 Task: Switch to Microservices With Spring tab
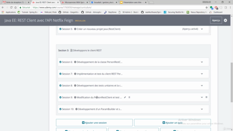pos(75,3)
